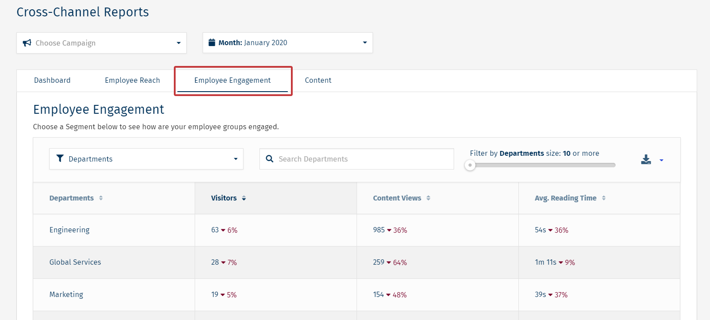Focus the Search Departments field

357,159
